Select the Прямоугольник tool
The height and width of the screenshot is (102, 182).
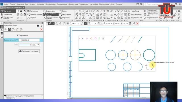[x=35, y=14]
